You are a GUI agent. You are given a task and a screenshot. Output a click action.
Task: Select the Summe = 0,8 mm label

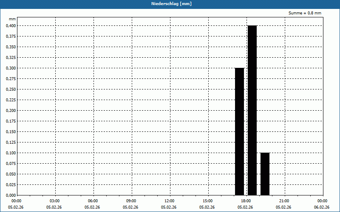(x=305, y=13)
